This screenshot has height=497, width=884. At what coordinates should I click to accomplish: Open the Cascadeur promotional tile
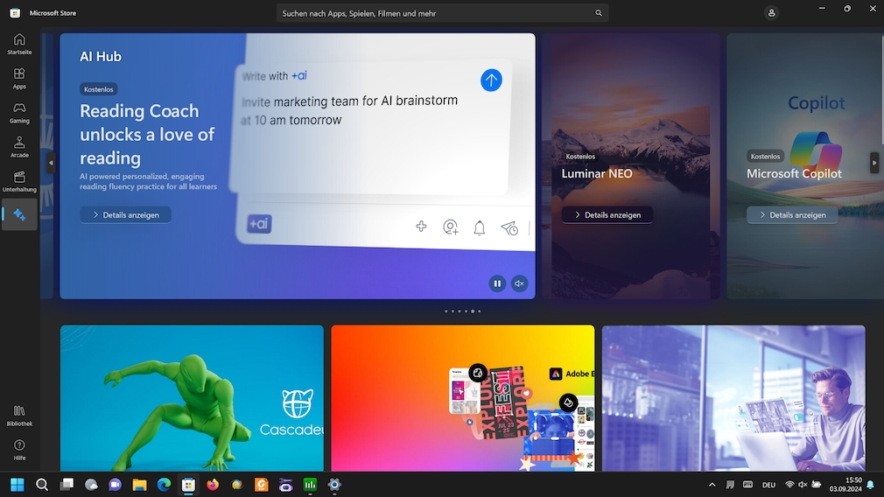(x=193, y=398)
